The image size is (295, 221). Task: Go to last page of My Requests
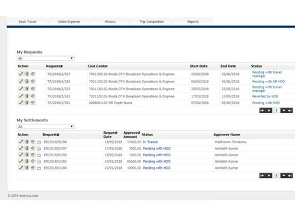pos(290,110)
